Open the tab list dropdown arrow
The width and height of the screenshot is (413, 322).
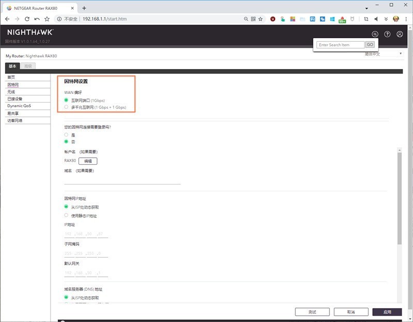tap(367, 8)
